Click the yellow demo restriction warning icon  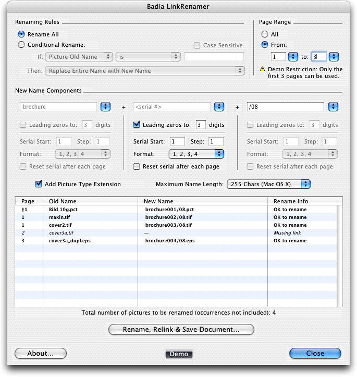pyautogui.click(x=263, y=69)
